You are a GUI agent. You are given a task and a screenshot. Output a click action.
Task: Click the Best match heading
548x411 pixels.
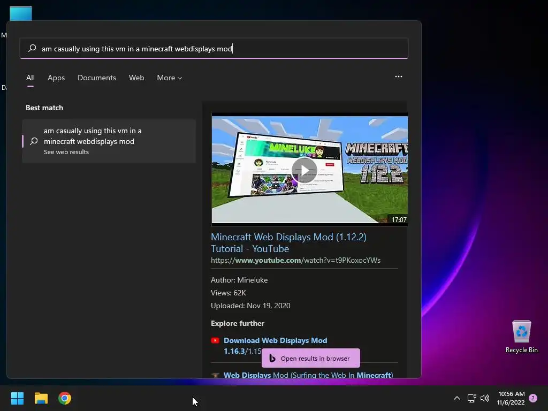click(44, 108)
